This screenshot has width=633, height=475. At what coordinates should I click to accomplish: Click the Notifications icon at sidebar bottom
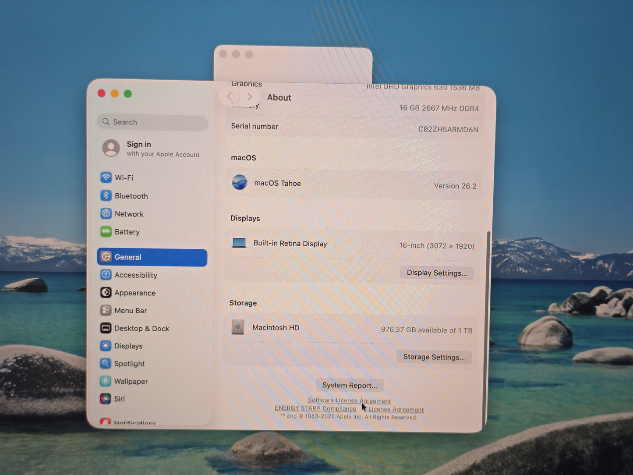(x=105, y=422)
